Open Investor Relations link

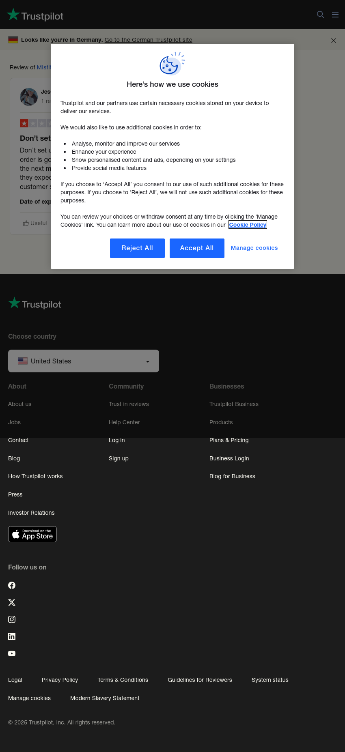31,513
